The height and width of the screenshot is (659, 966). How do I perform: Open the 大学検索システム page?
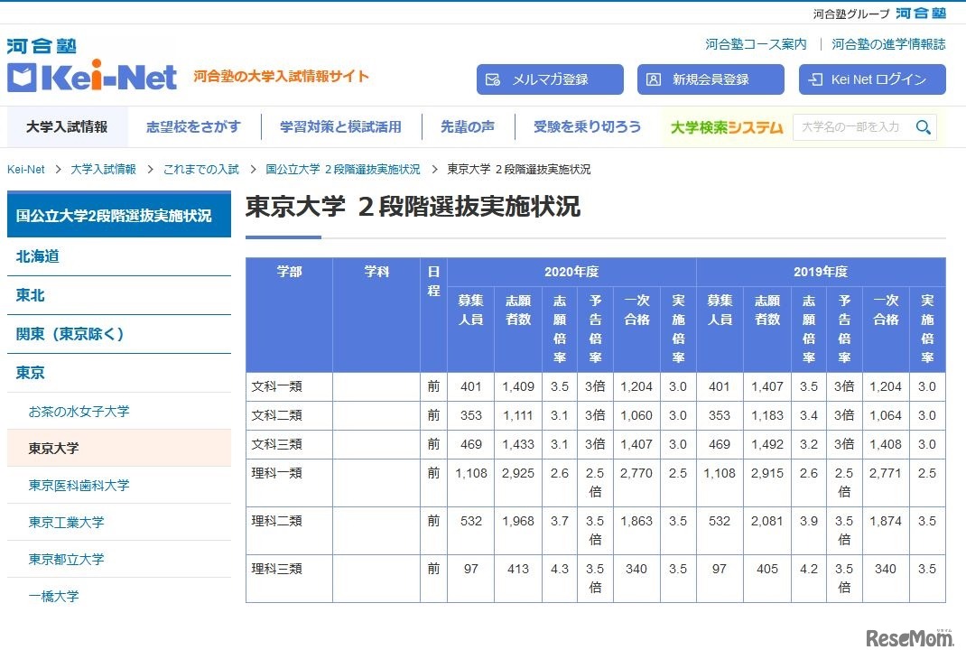point(727,127)
